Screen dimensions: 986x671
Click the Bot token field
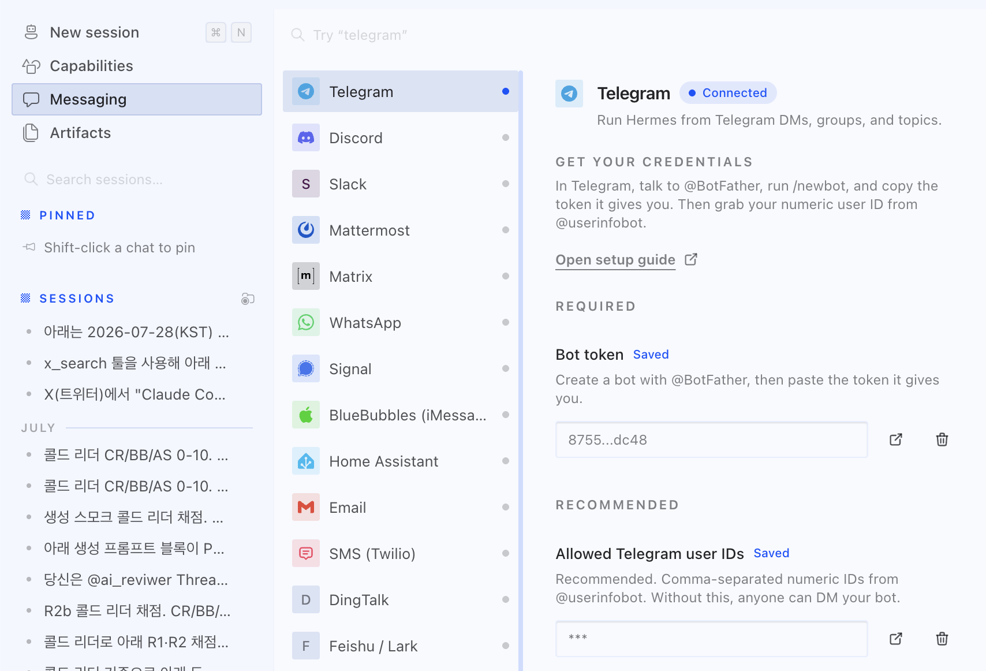click(711, 440)
